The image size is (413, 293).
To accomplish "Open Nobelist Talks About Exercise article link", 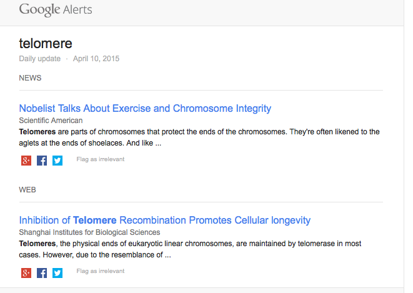I will point(145,109).
